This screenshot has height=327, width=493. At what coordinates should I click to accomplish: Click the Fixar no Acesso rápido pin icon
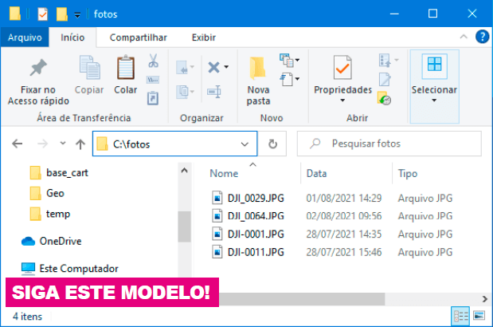tap(38, 67)
